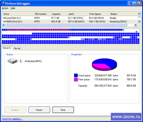Image resolution: width=143 pixels, height=122 pixels.
Task: Open the Help menu
Action: 13,8
